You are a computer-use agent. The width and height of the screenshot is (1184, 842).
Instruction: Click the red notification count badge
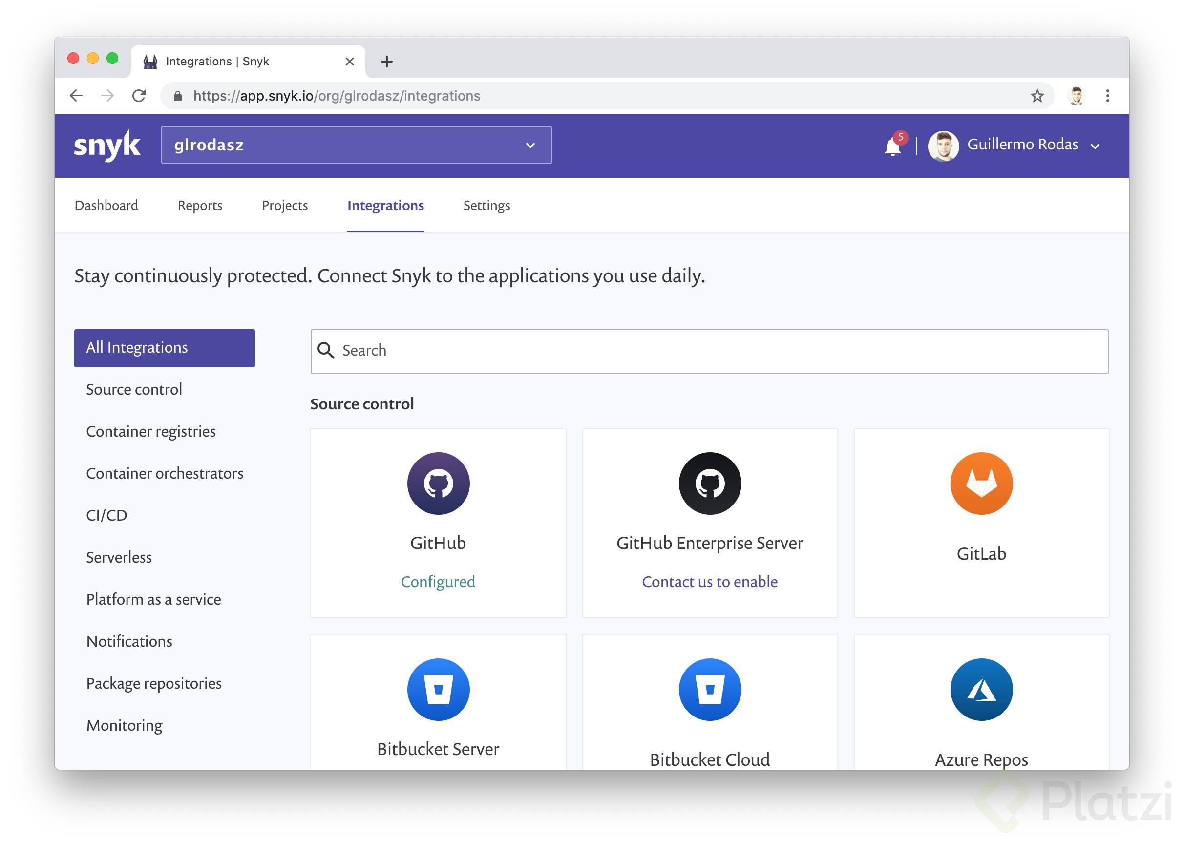900,137
